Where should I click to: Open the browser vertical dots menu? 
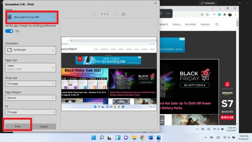pyautogui.click(x=235, y=14)
